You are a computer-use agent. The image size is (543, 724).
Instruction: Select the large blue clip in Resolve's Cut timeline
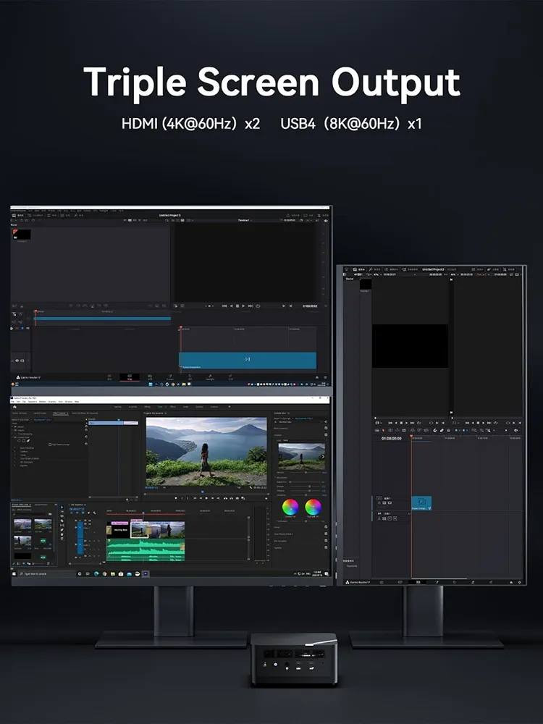[247, 360]
